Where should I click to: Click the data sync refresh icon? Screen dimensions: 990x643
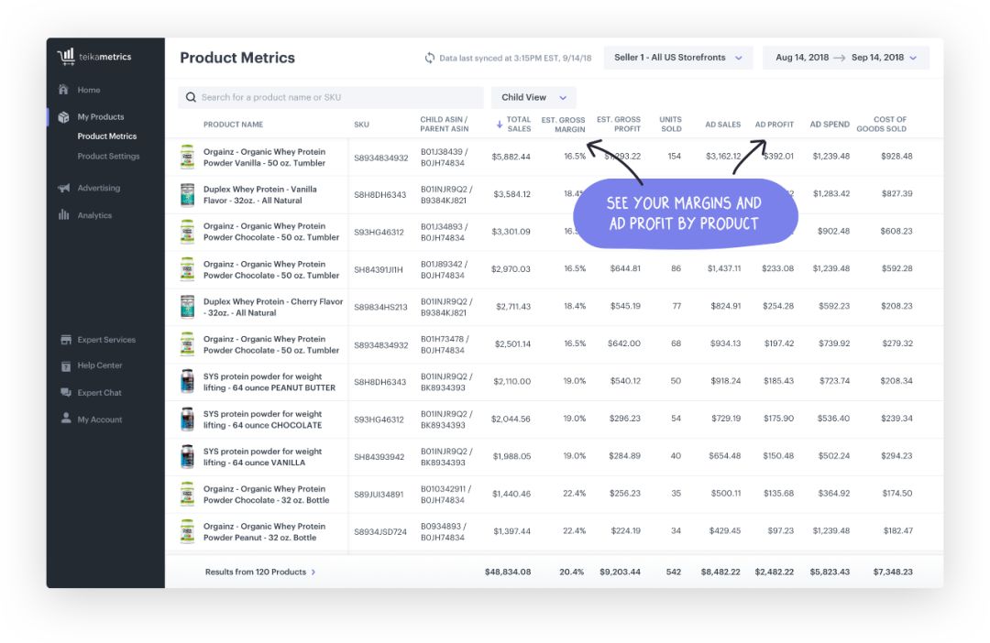429,58
